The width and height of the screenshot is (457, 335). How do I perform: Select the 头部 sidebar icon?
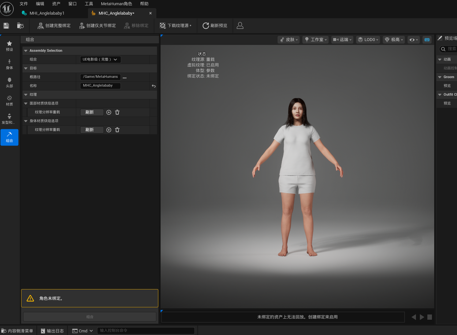tap(9, 82)
